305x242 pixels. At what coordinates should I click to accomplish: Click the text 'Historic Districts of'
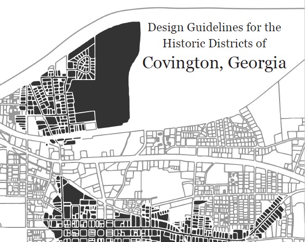click(215, 43)
